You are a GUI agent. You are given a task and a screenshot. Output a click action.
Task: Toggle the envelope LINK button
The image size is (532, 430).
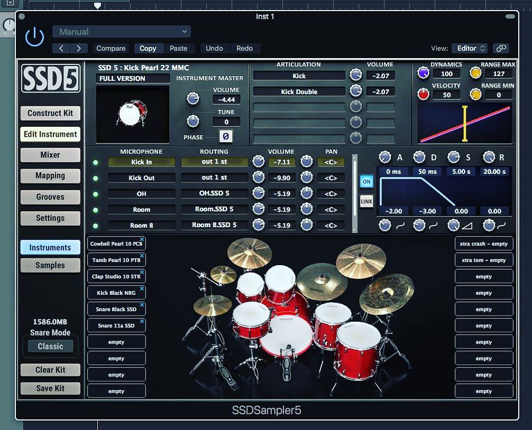[x=366, y=201]
